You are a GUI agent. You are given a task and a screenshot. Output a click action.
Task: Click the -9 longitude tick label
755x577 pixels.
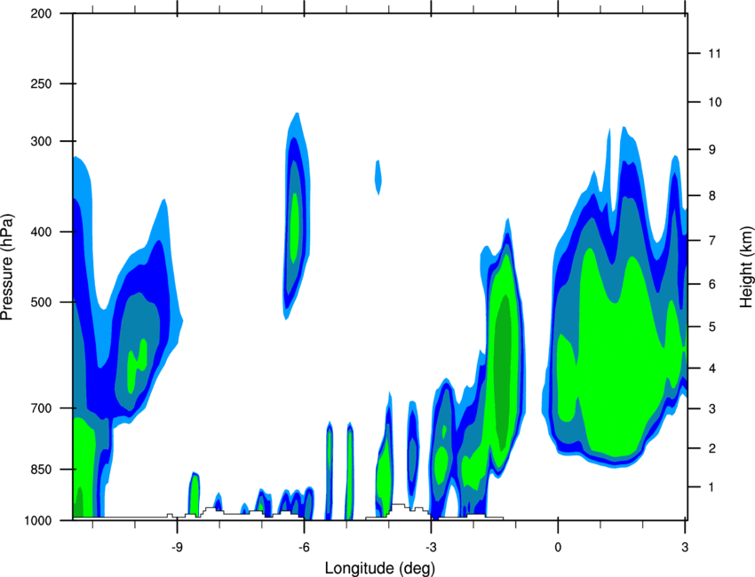click(177, 548)
